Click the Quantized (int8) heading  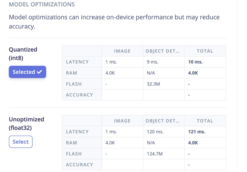click(x=23, y=53)
